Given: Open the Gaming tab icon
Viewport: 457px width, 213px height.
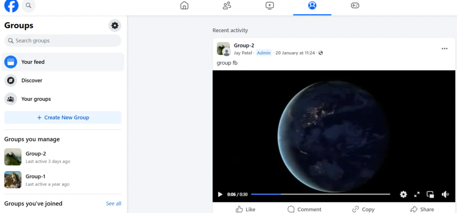Looking at the screenshot, I should tap(355, 5).
